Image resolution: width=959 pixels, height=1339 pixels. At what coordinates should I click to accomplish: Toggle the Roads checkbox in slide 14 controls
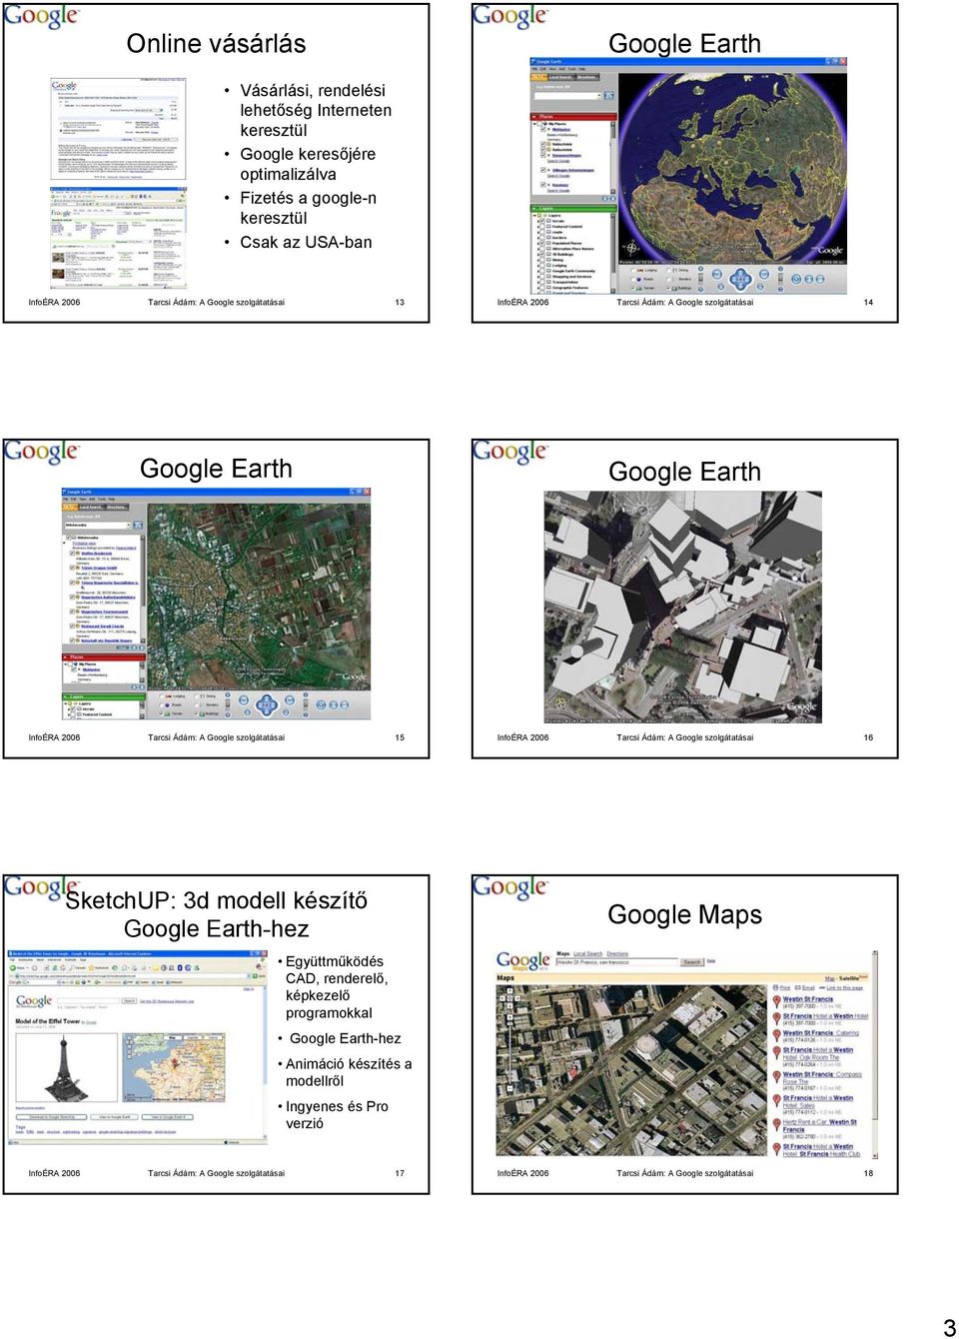[x=633, y=279]
